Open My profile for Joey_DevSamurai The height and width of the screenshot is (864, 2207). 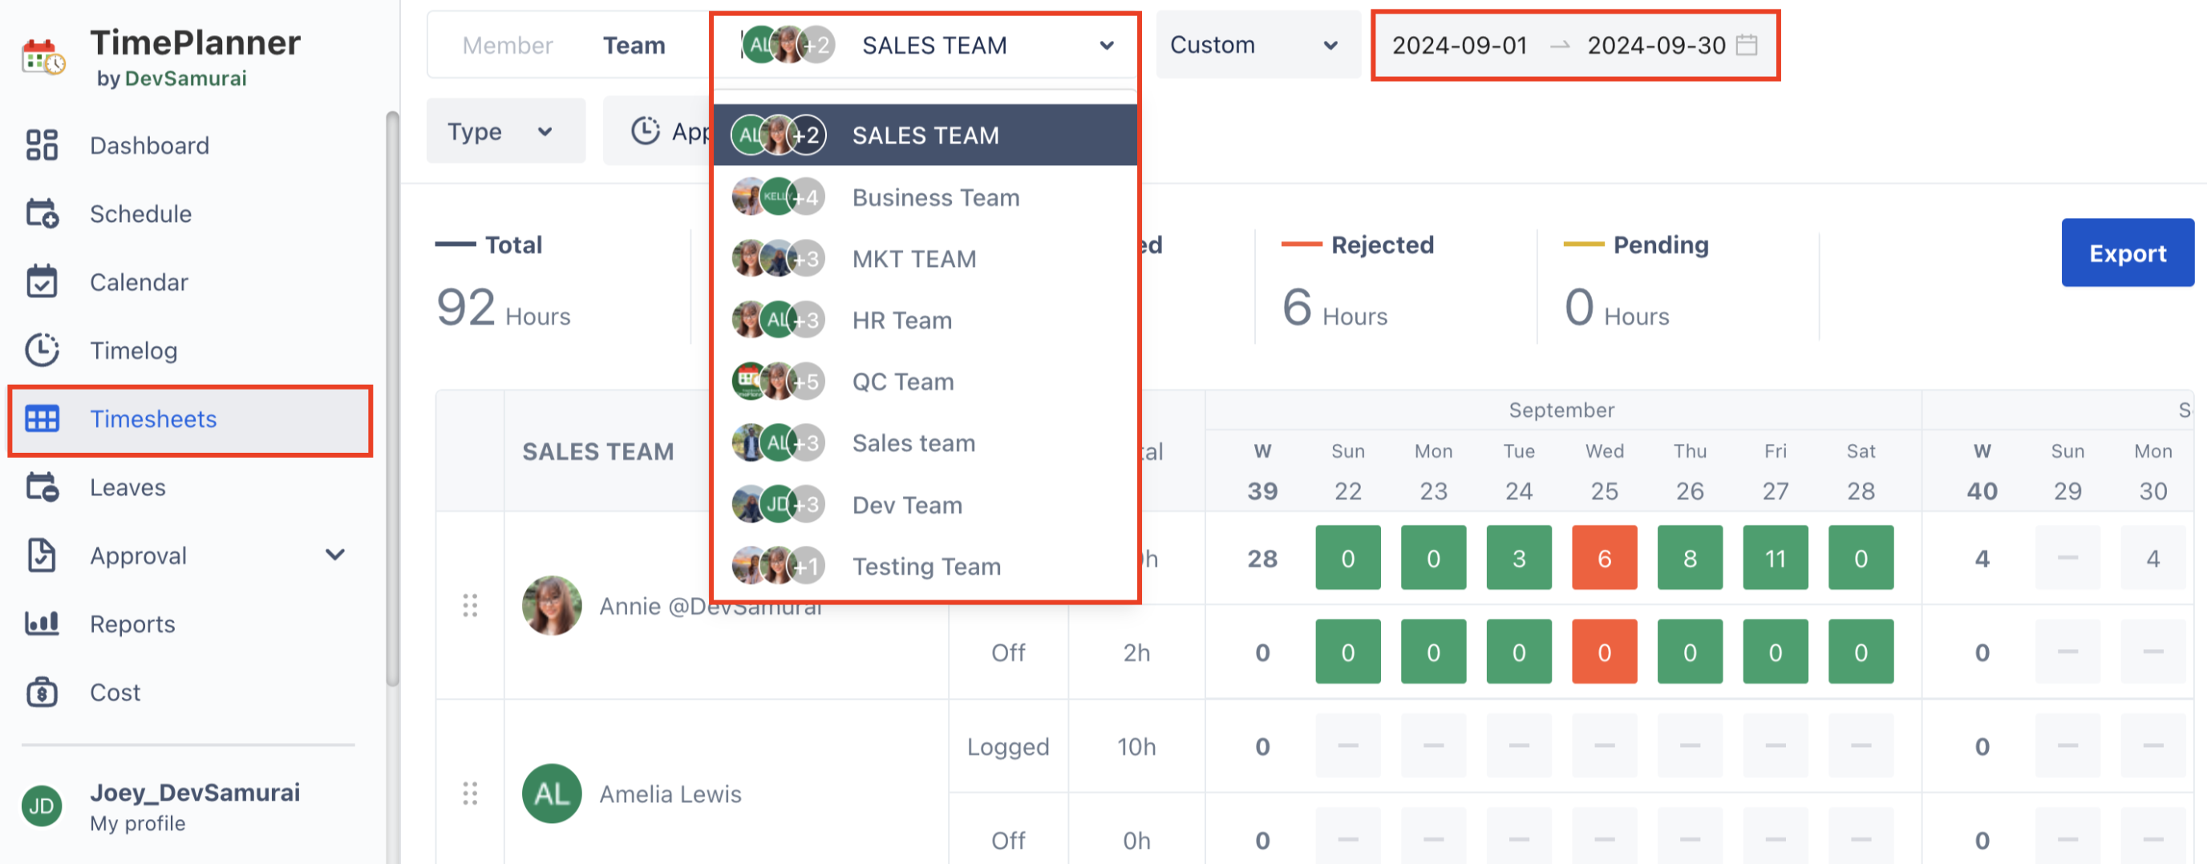[137, 823]
